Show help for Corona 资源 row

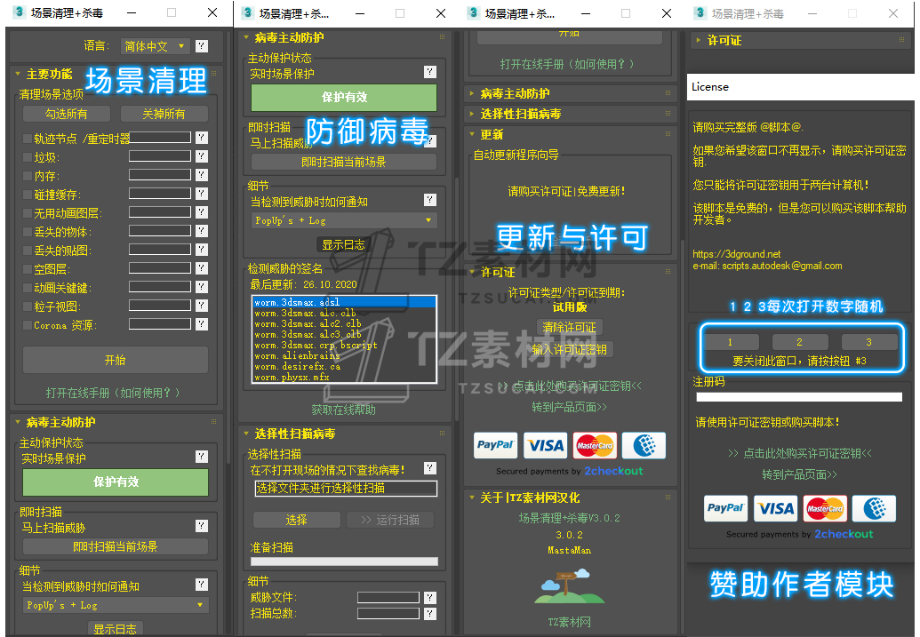pos(202,324)
